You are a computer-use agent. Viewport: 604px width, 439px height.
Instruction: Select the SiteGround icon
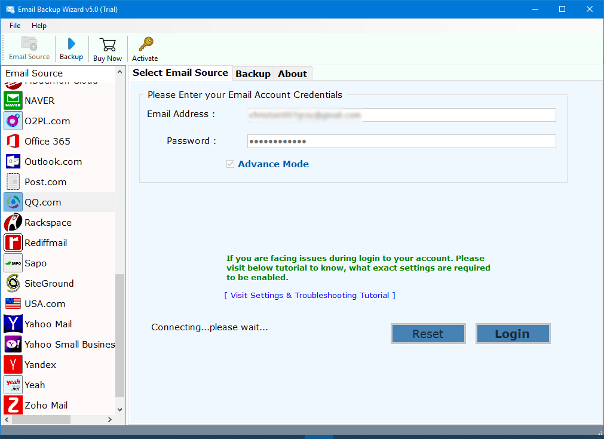click(x=13, y=284)
